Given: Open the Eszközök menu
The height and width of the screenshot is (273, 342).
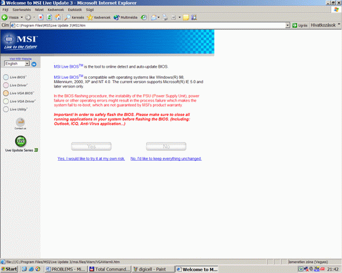Looking at the screenshot, I should coord(75,10).
